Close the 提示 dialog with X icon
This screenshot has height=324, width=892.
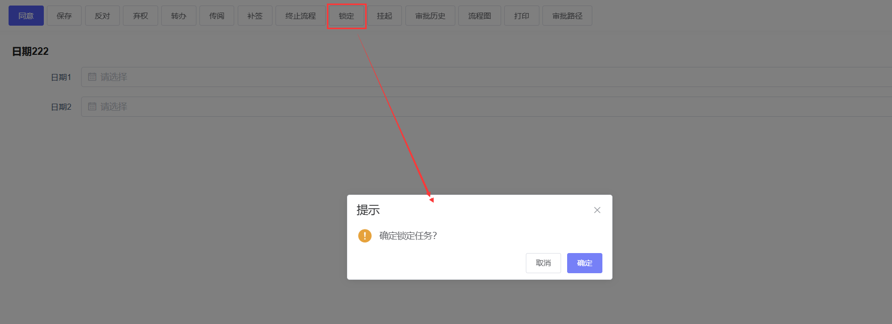[597, 210]
